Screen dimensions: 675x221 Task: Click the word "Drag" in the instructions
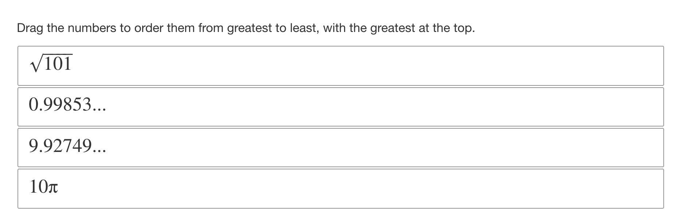pyautogui.click(x=30, y=28)
